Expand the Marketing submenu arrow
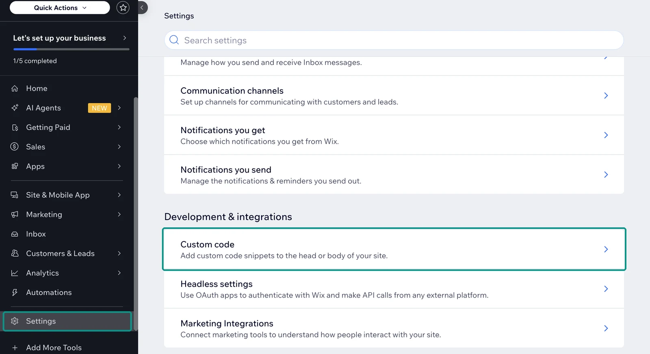Image resolution: width=650 pixels, height=354 pixels. (x=119, y=215)
